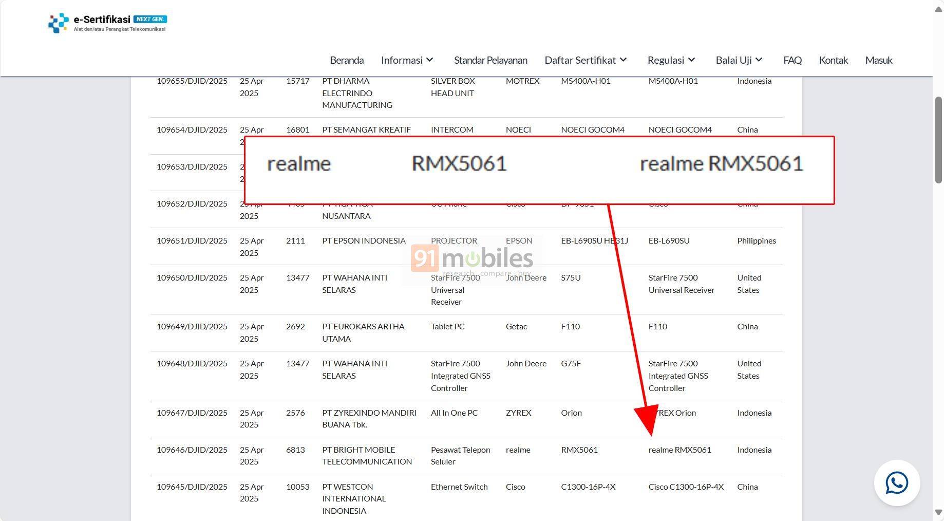The height and width of the screenshot is (521, 944).
Task: Open the Kontak page
Action: click(x=833, y=60)
